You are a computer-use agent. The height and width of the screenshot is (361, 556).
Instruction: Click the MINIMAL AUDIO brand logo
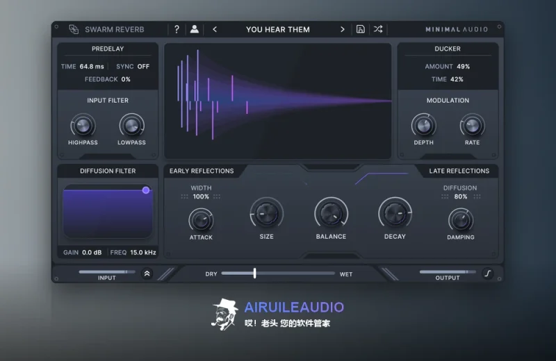pyautogui.click(x=457, y=29)
